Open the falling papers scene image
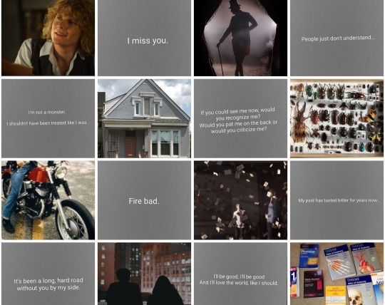Image resolution: width=385 pixels, height=305 pixels. point(241,200)
